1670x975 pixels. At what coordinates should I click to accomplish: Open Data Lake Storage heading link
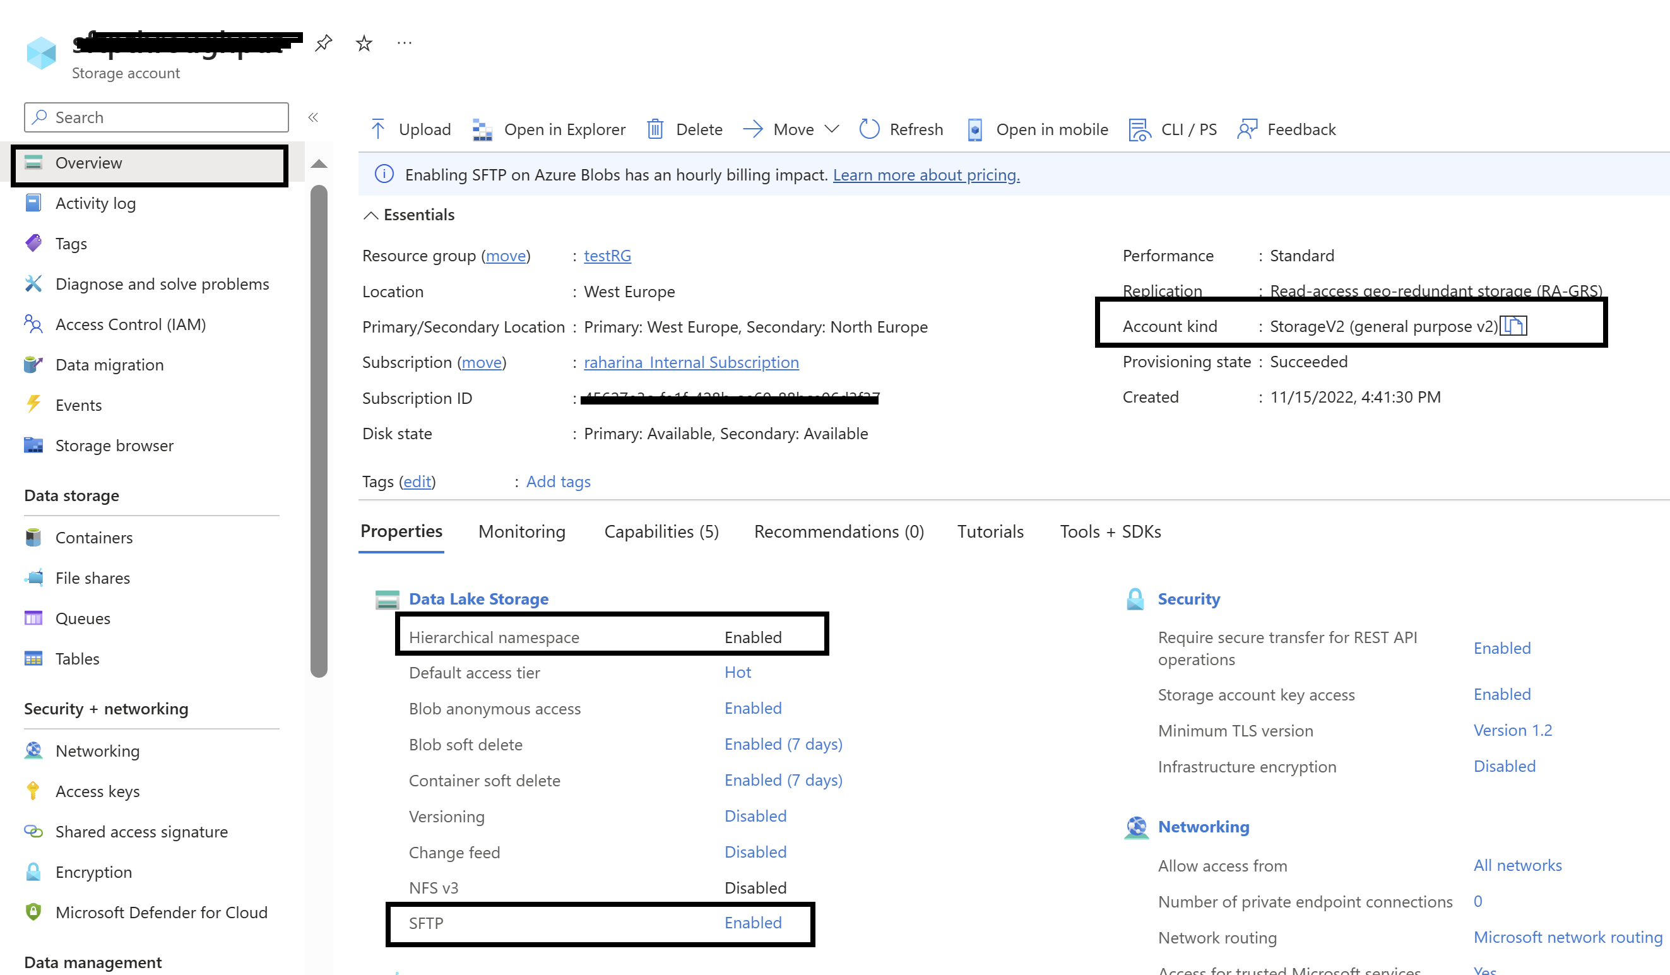pyautogui.click(x=478, y=599)
